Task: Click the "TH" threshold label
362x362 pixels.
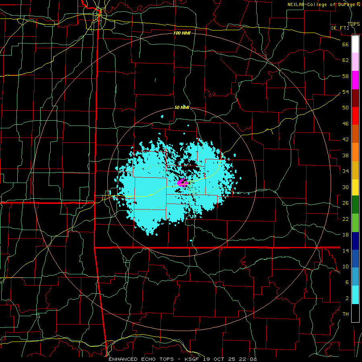Action: 346,314
